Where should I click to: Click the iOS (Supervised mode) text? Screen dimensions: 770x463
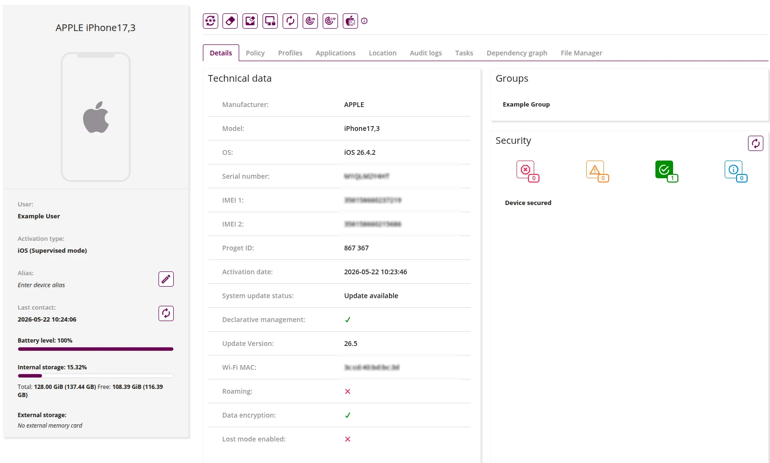click(x=53, y=250)
